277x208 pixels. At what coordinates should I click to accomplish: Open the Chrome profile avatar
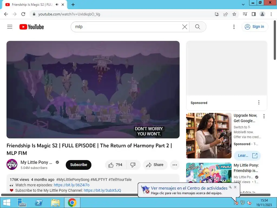pyautogui.click(x=262, y=14)
